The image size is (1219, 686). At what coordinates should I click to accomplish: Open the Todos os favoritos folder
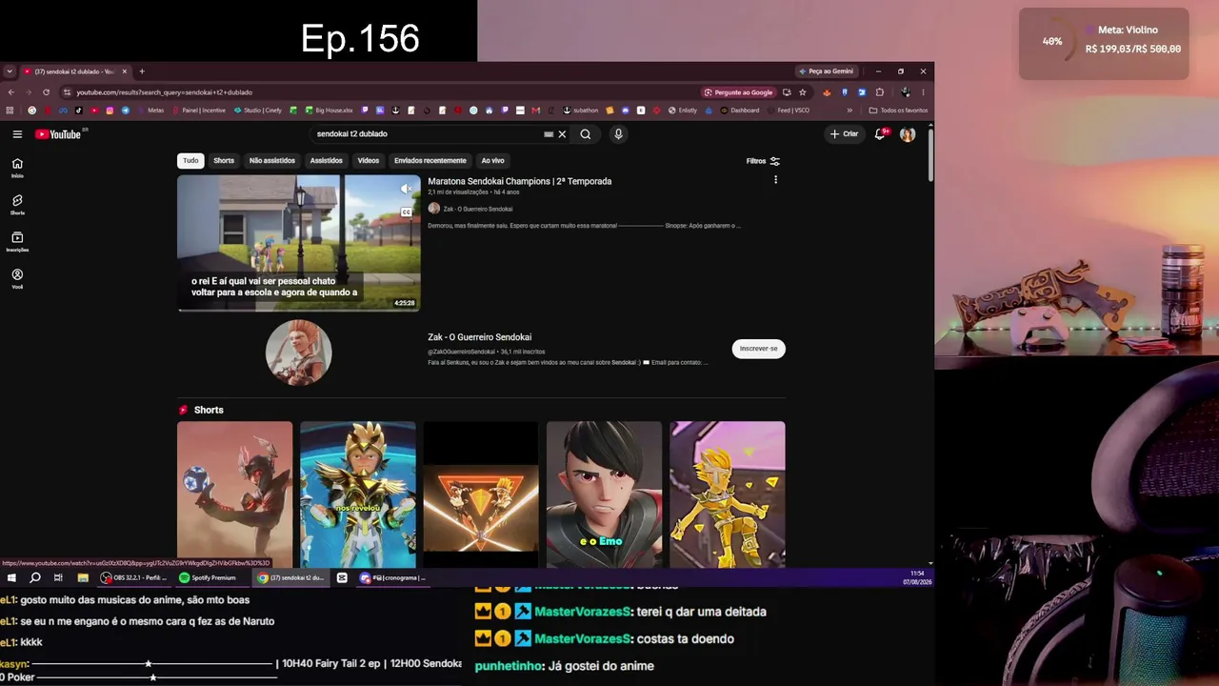pyautogui.click(x=898, y=111)
